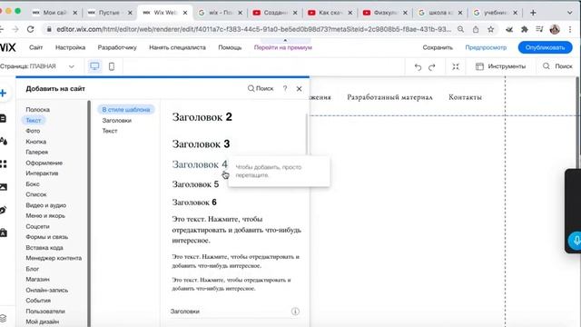Select В стиле шаблона subcategory
This screenshot has width=581, height=327.
point(126,110)
